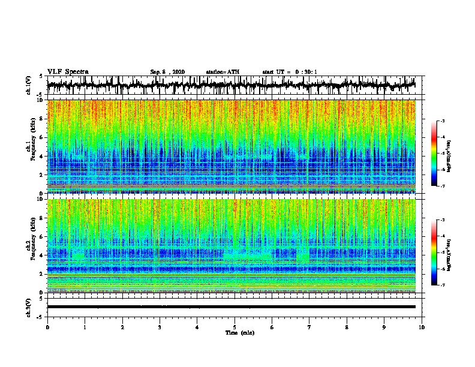Click the ch.1 colorbar "log(PSD)" label
Viewport: 475px width, 367px height.
449,157
